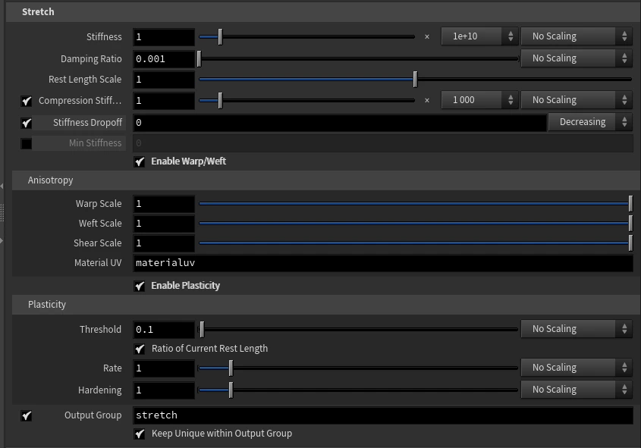Screen dimensions: 641x448
Task: Click the Stiffness Dropoff label
Action: [x=87, y=123]
